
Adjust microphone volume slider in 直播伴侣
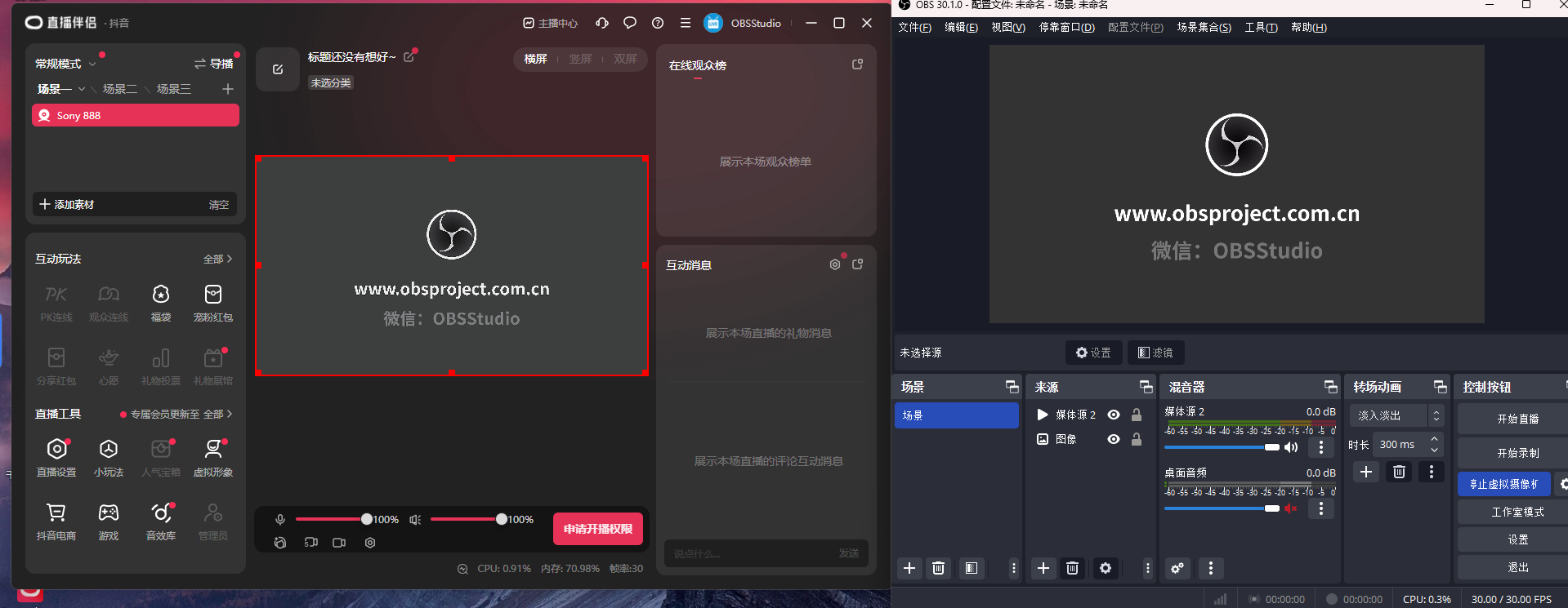click(332, 519)
